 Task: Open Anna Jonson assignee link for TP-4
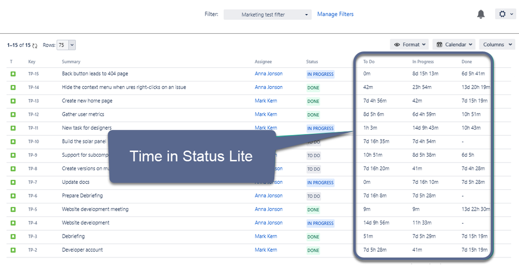coord(269,223)
